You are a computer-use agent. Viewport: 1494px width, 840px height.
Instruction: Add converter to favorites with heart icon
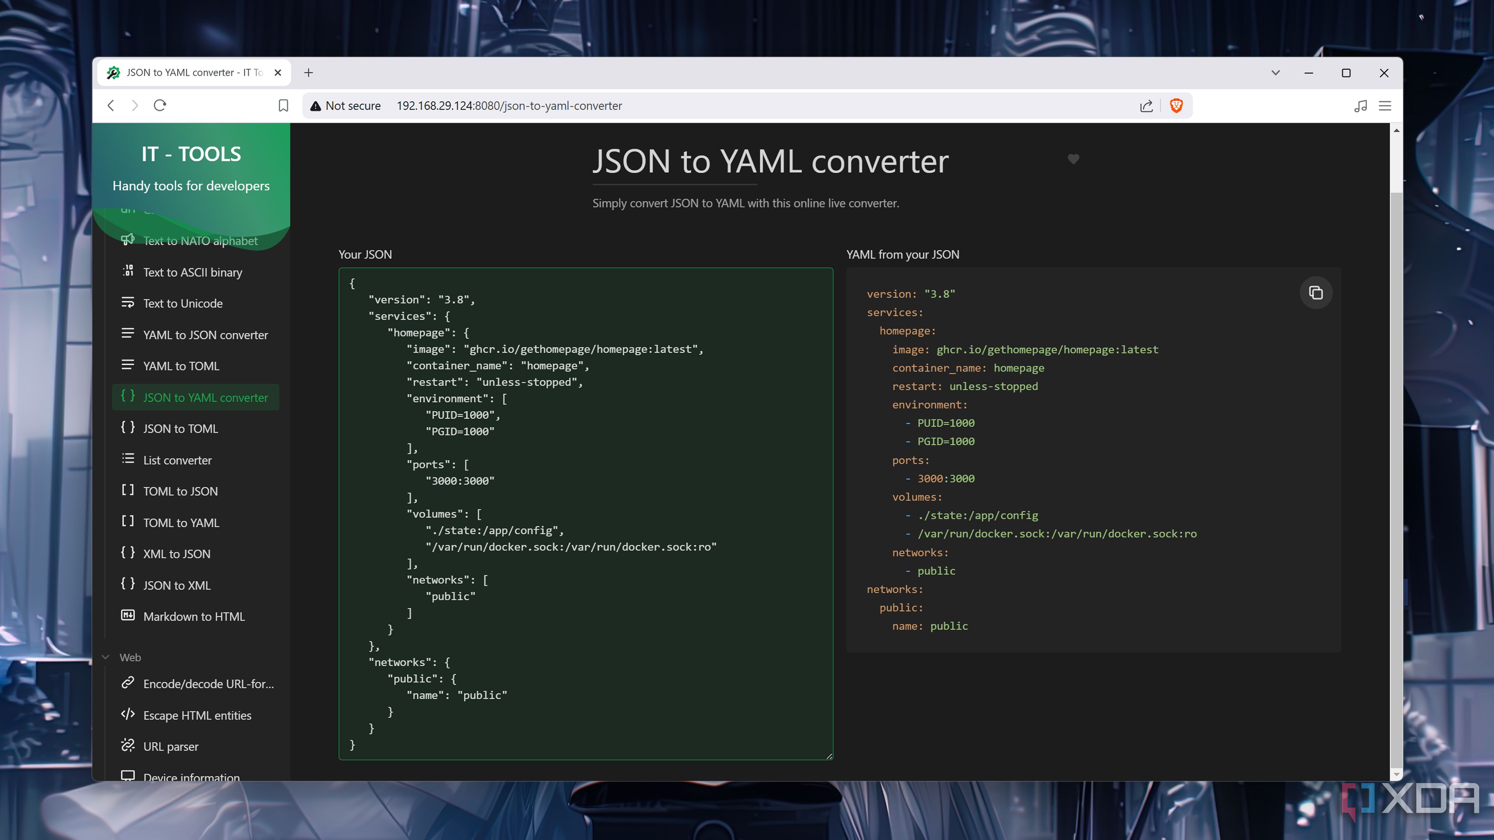(1073, 159)
